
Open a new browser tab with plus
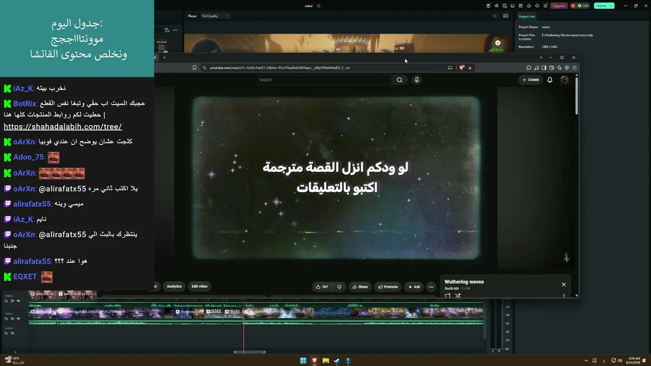point(164,57)
